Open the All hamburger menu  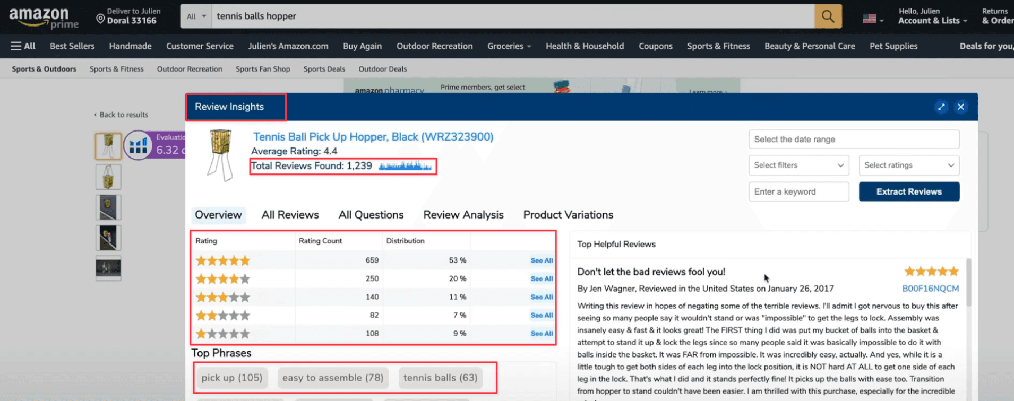(23, 46)
